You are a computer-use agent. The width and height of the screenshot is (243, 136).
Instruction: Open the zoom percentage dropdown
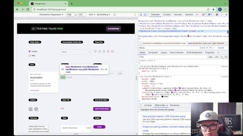(x=92, y=15)
